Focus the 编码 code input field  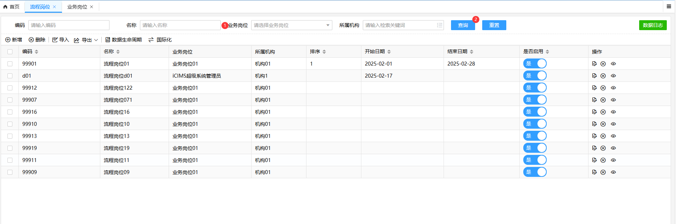(x=69, y=25)
